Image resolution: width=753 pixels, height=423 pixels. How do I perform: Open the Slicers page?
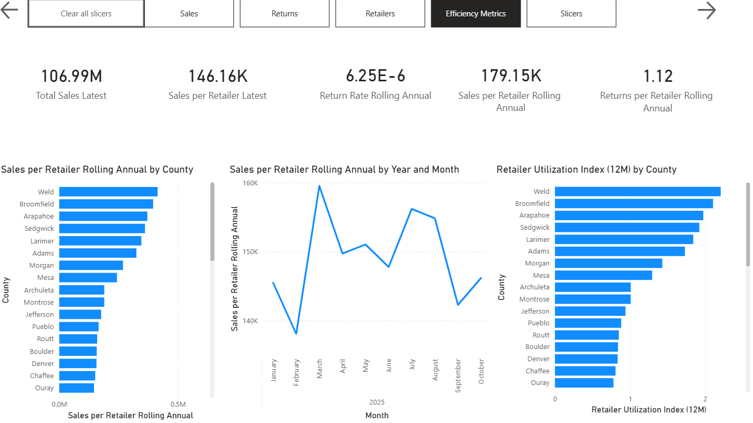tap(571, 13)
